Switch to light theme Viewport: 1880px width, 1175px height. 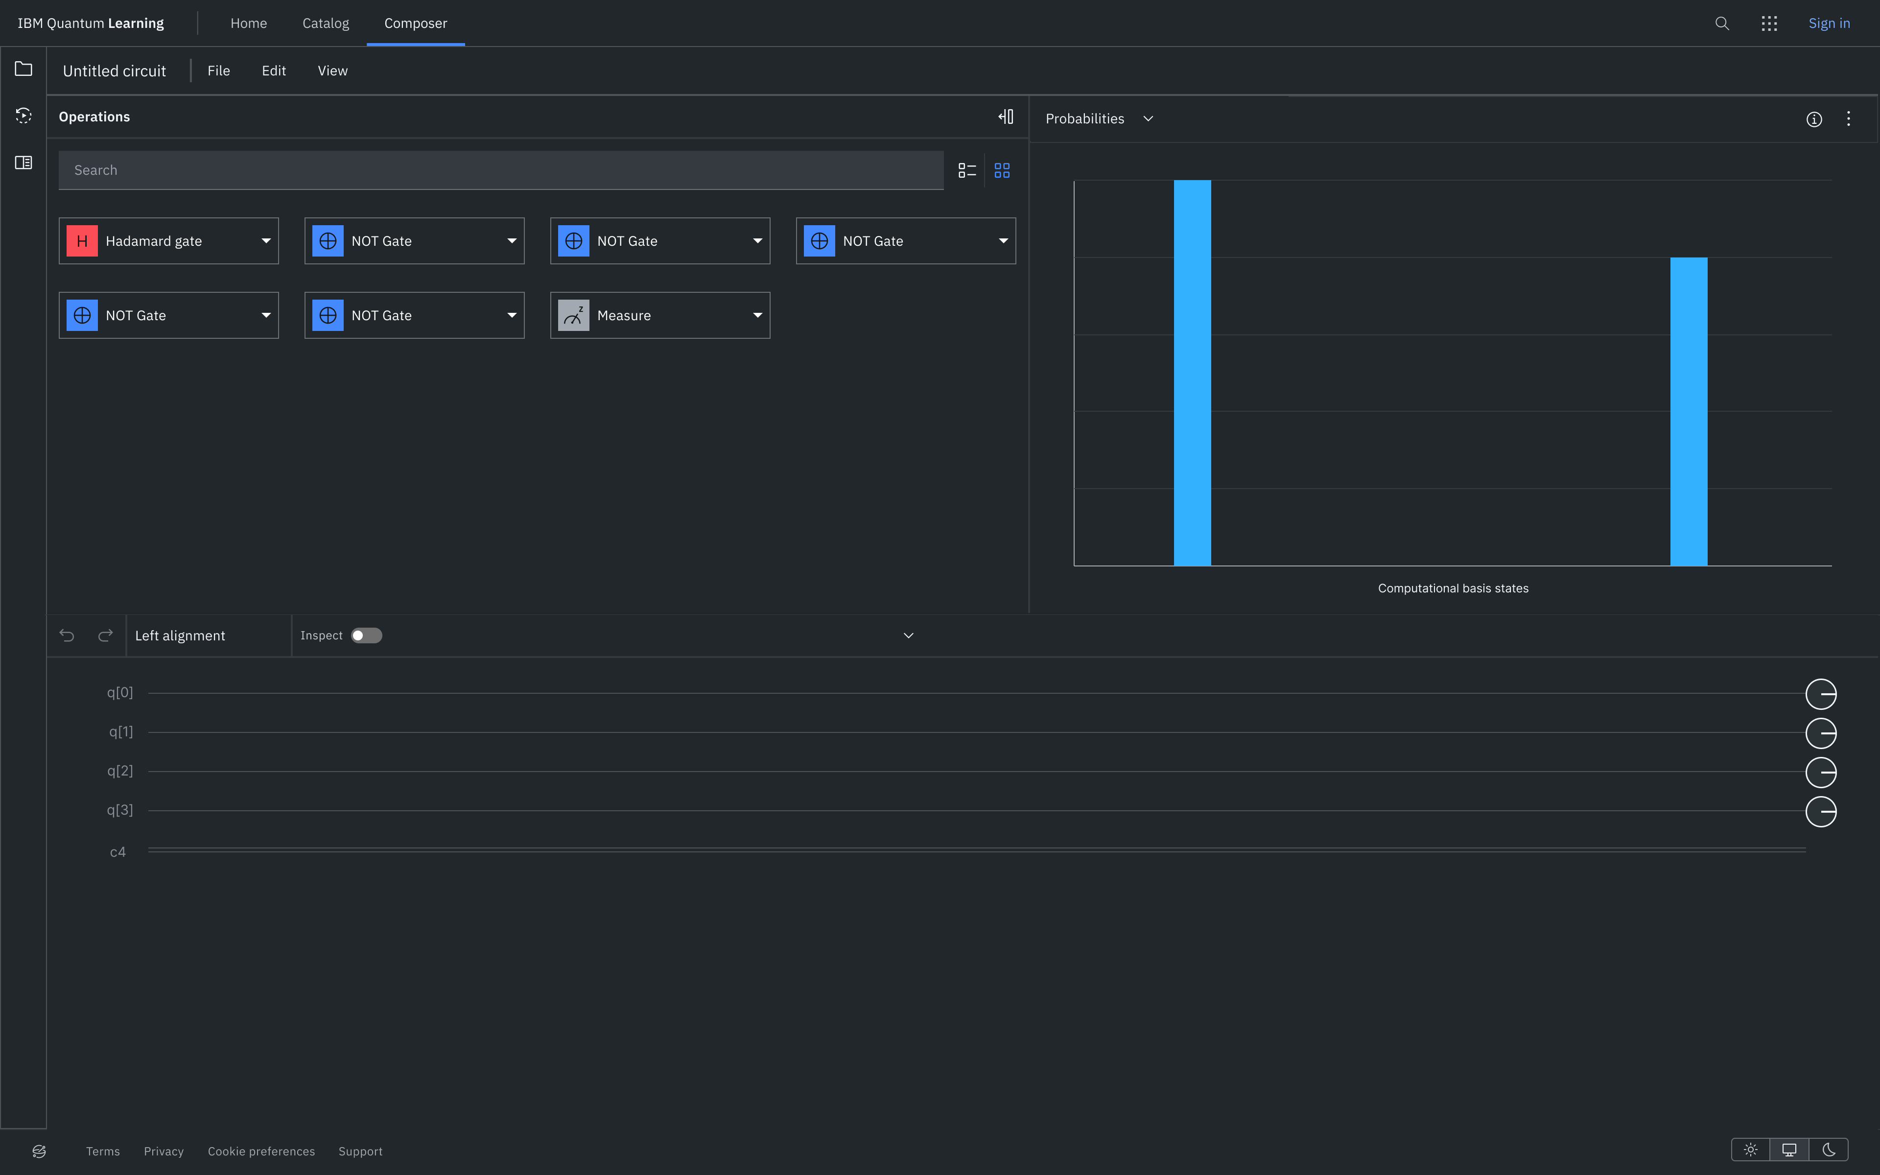[x=1750, y=1150]
